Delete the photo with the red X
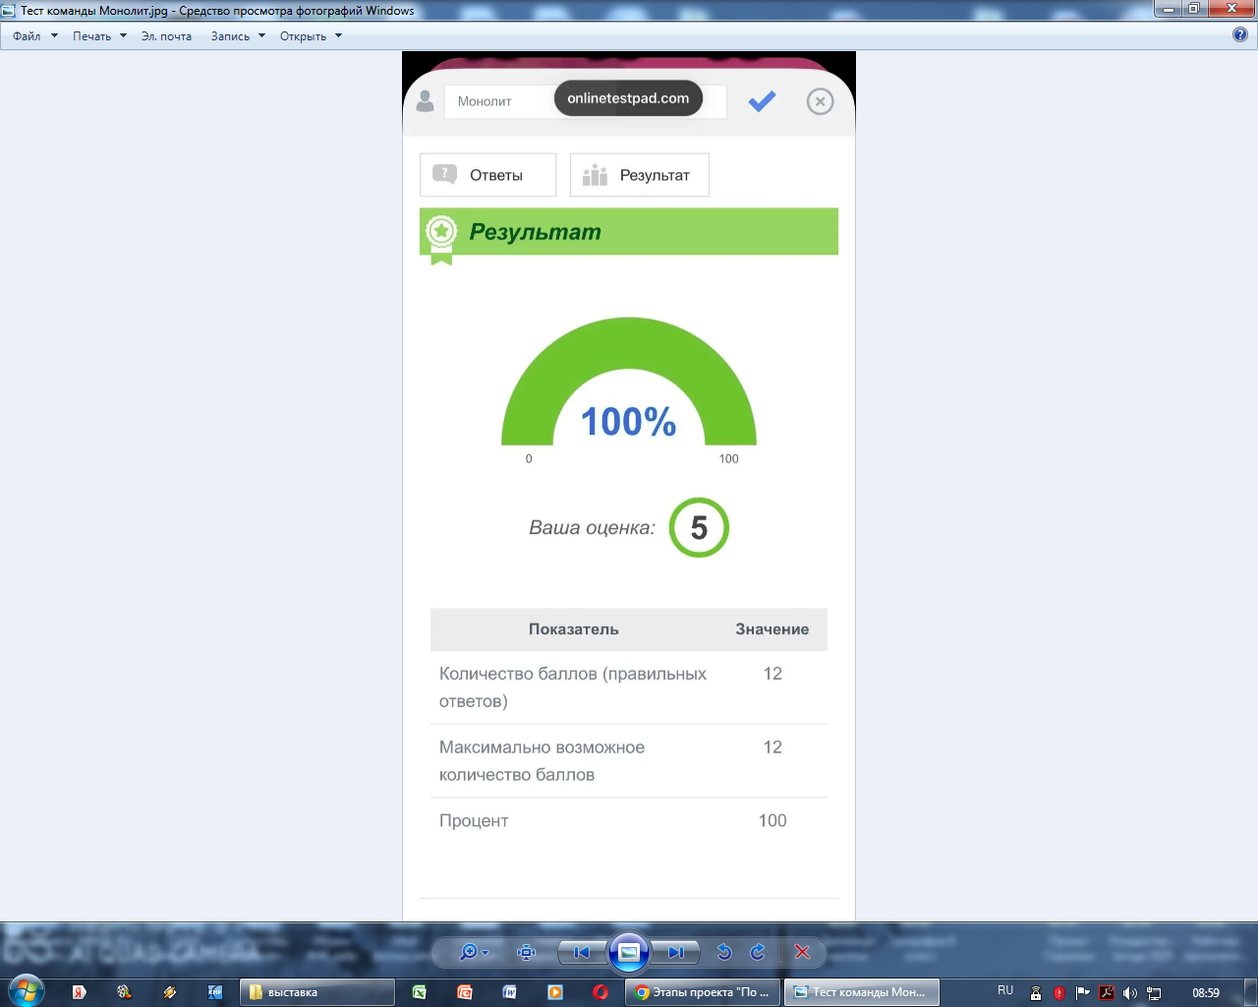This screenshot has width=1258, height=1007. point(802,952)
